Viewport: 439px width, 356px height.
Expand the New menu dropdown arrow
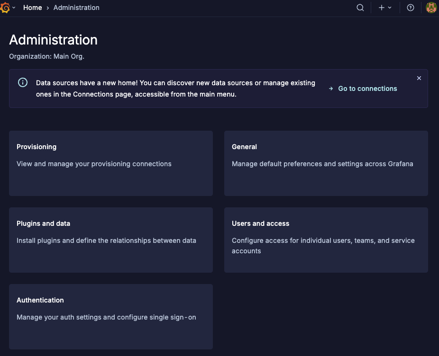[390, 8]
